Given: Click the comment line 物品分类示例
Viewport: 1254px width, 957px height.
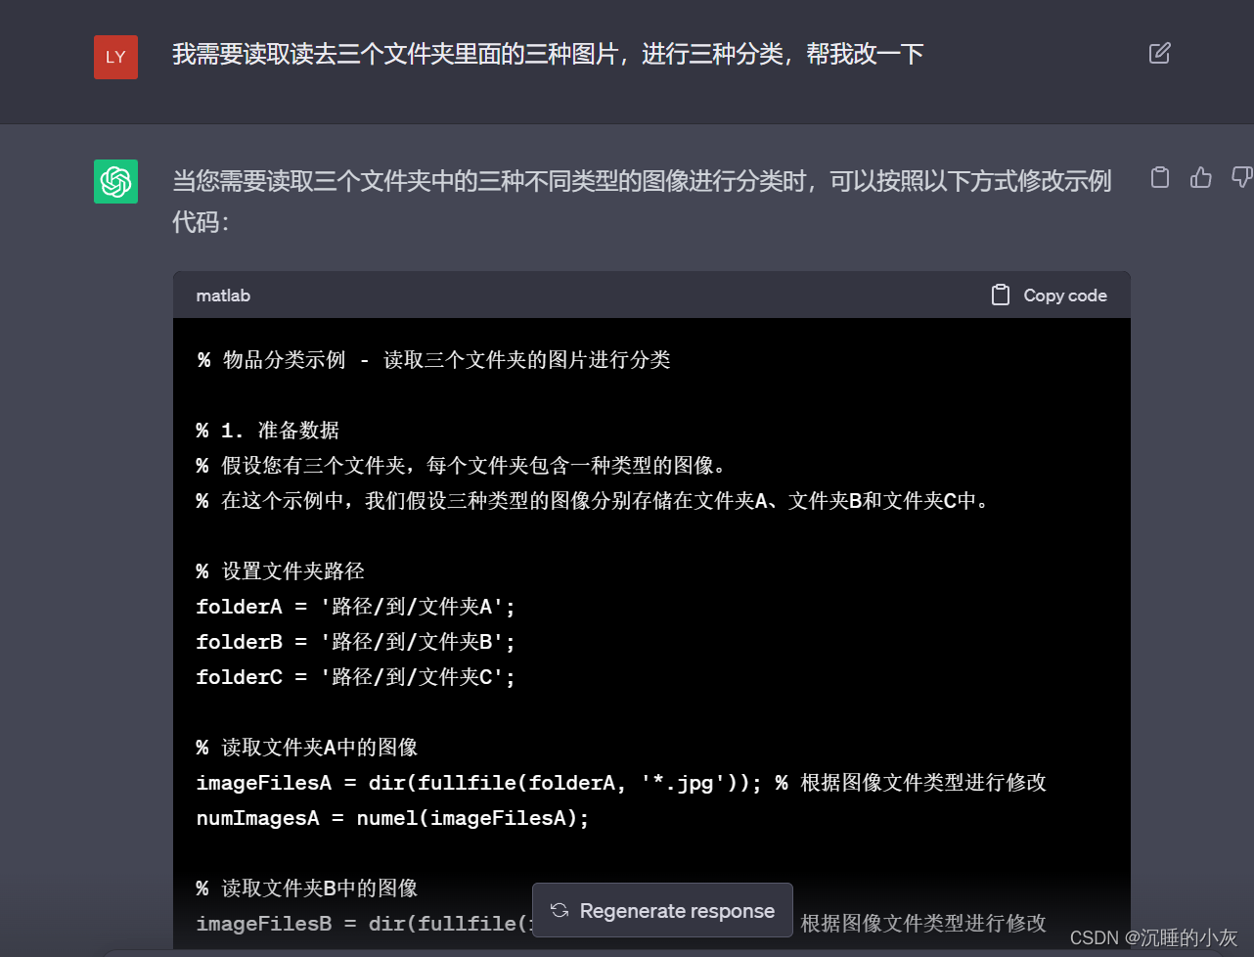Looking at the screenshot, I should click(x=433, y=360).
